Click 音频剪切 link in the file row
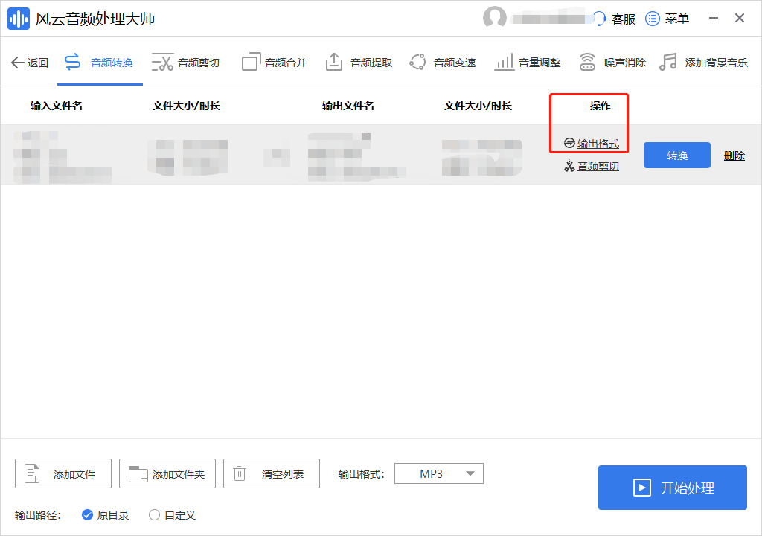This screenshot has width=762, height=536. 598,166
